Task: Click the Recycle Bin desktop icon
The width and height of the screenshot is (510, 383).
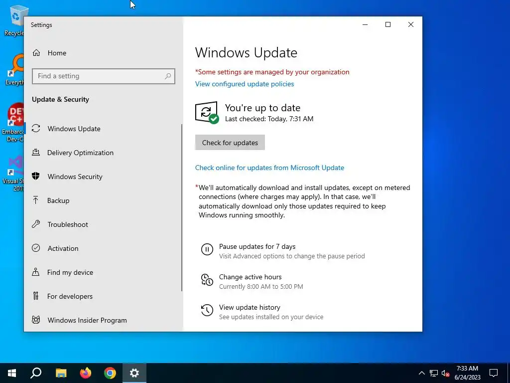Action: pos(13,20)
